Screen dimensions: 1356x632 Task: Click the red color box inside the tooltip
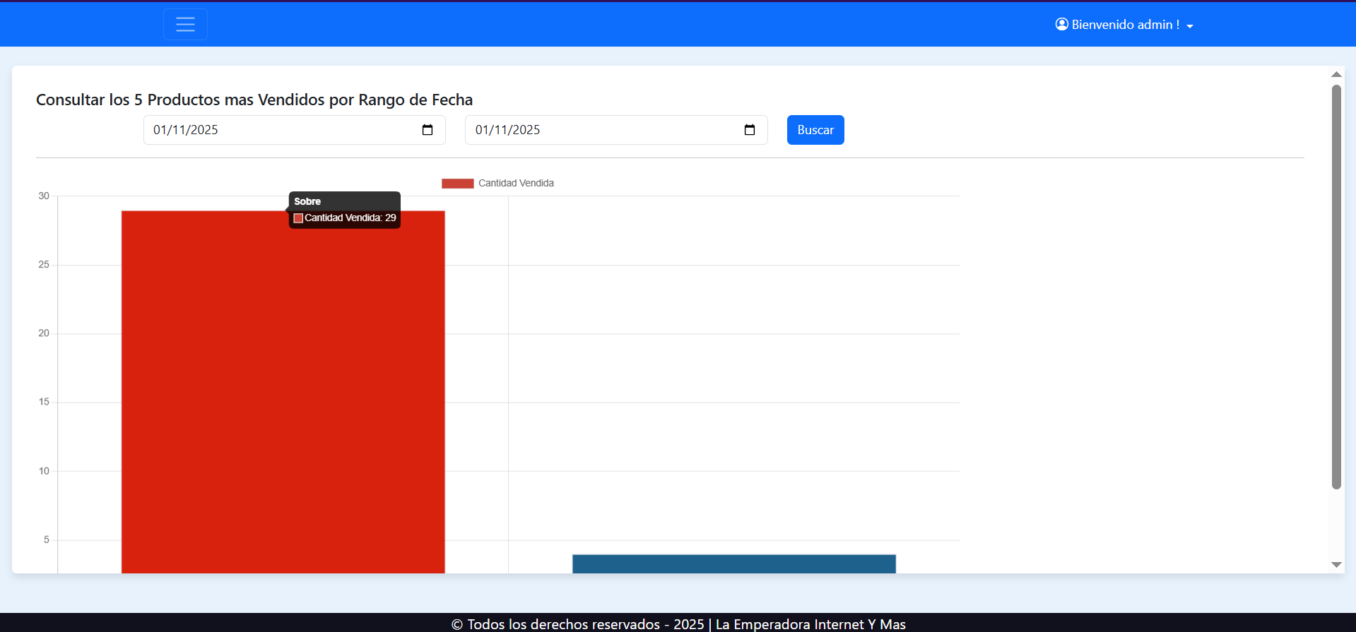click(298, 218)
